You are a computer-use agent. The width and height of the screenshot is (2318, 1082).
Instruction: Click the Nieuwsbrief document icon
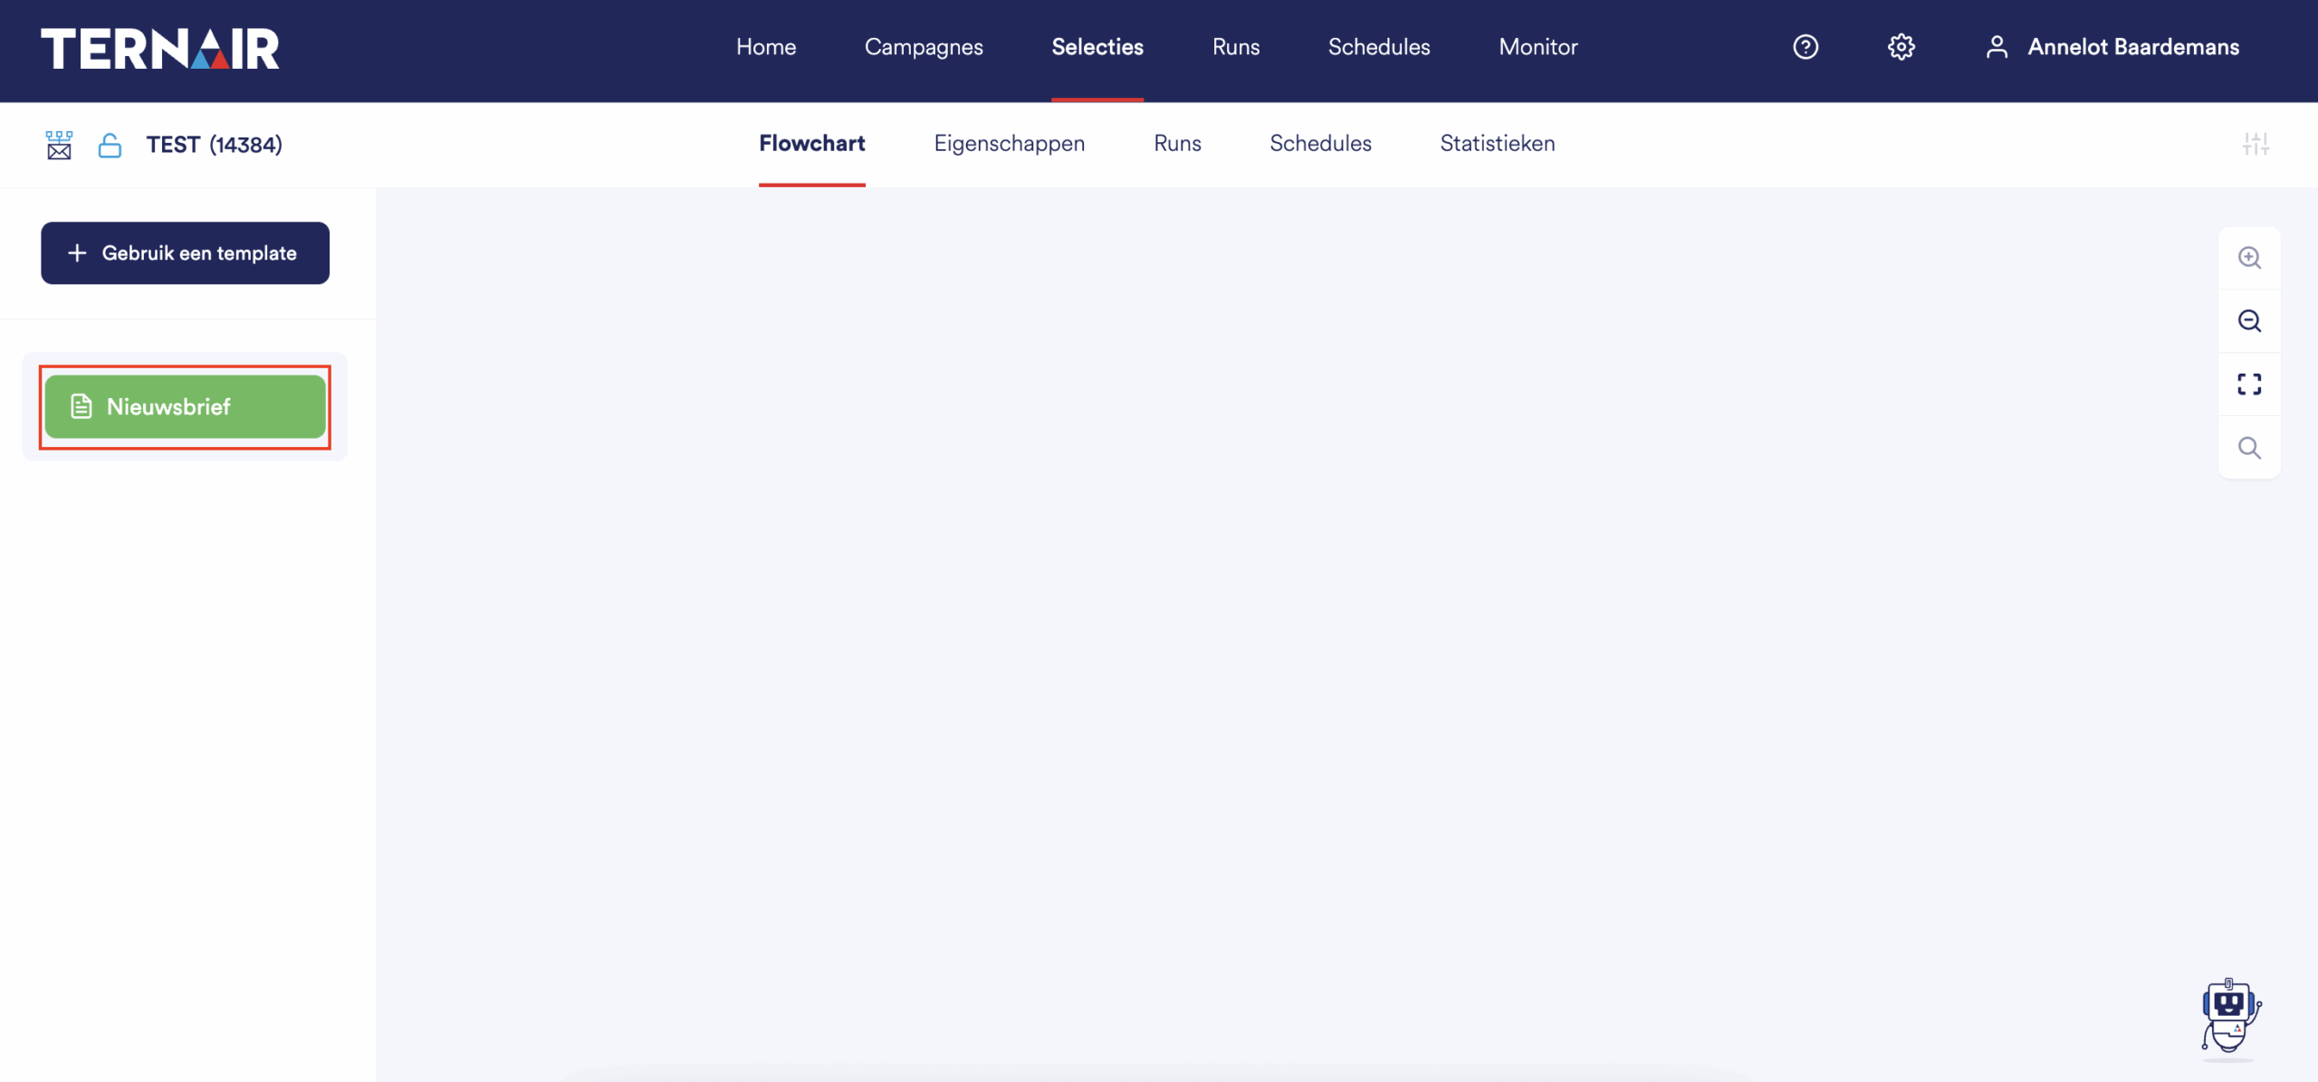(x=81, y=406)
